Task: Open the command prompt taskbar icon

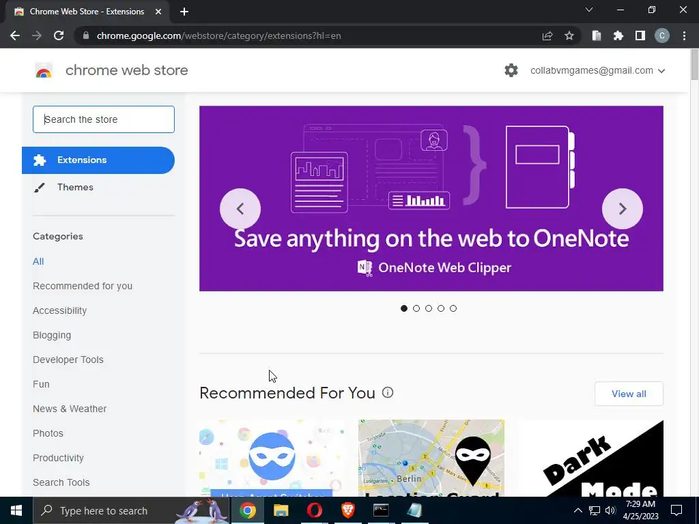Action: [381, 510]
